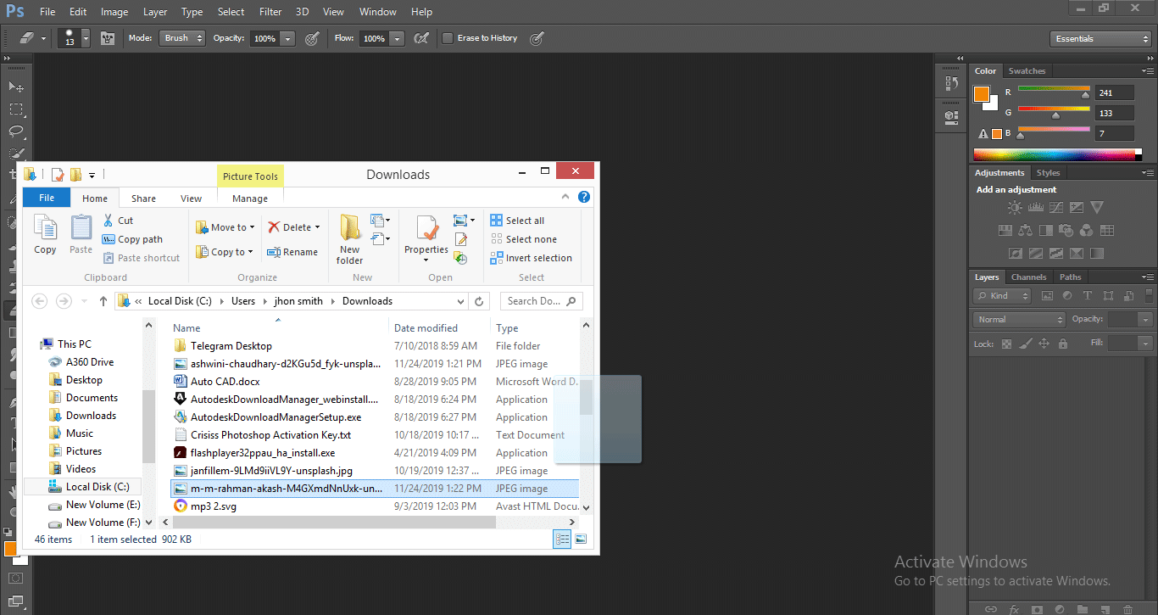Click the airbrush icon in the options bar

tap(421, 37)
